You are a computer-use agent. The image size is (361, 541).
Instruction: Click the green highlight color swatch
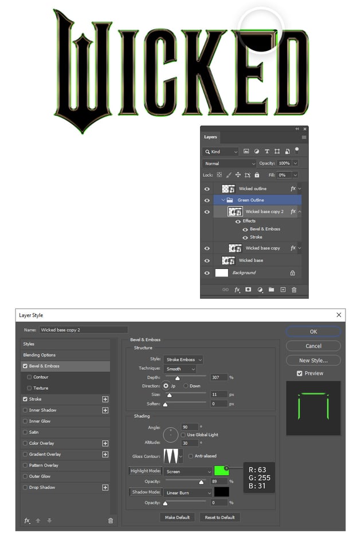(x=221, y=471)
